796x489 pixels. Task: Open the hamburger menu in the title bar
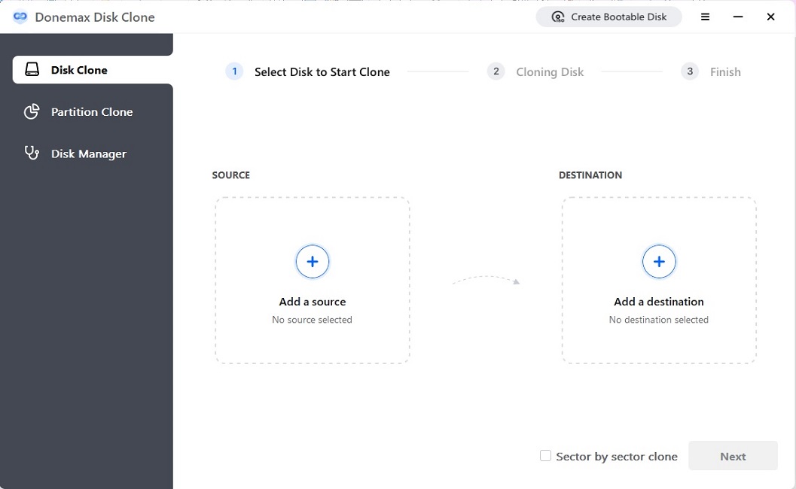(705, 17)
